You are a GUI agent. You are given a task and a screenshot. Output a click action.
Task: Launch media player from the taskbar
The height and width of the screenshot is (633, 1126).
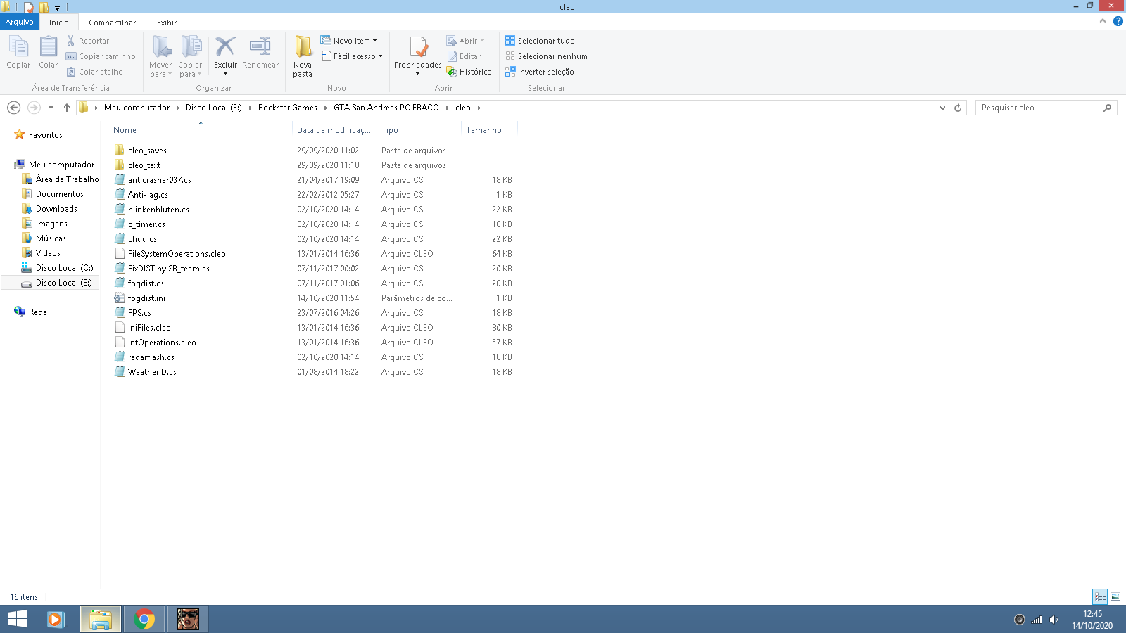click(x=56, y=619)
